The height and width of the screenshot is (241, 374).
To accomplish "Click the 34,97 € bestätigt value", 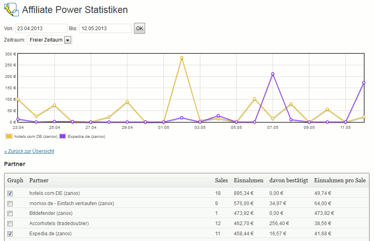I will pyautogui.click(x=278, y=203).
